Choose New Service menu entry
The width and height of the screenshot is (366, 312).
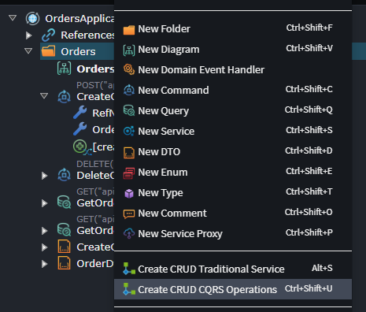[x=233, y=132]
